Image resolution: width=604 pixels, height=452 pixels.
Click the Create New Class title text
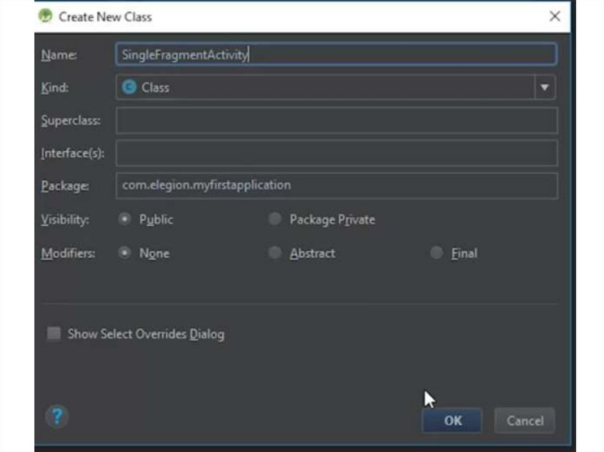[x=105, y=17]
